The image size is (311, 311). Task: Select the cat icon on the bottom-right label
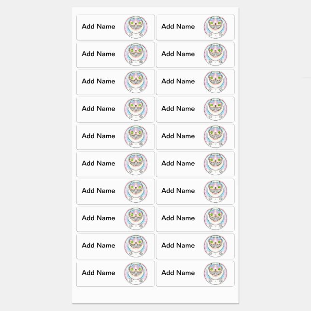(x=215, y=273)
